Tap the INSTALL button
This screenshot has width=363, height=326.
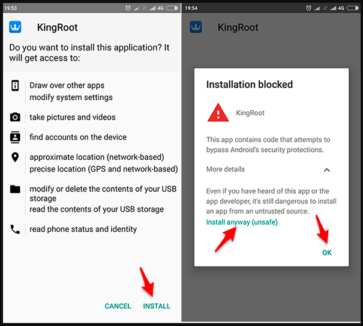coord(157,306)
